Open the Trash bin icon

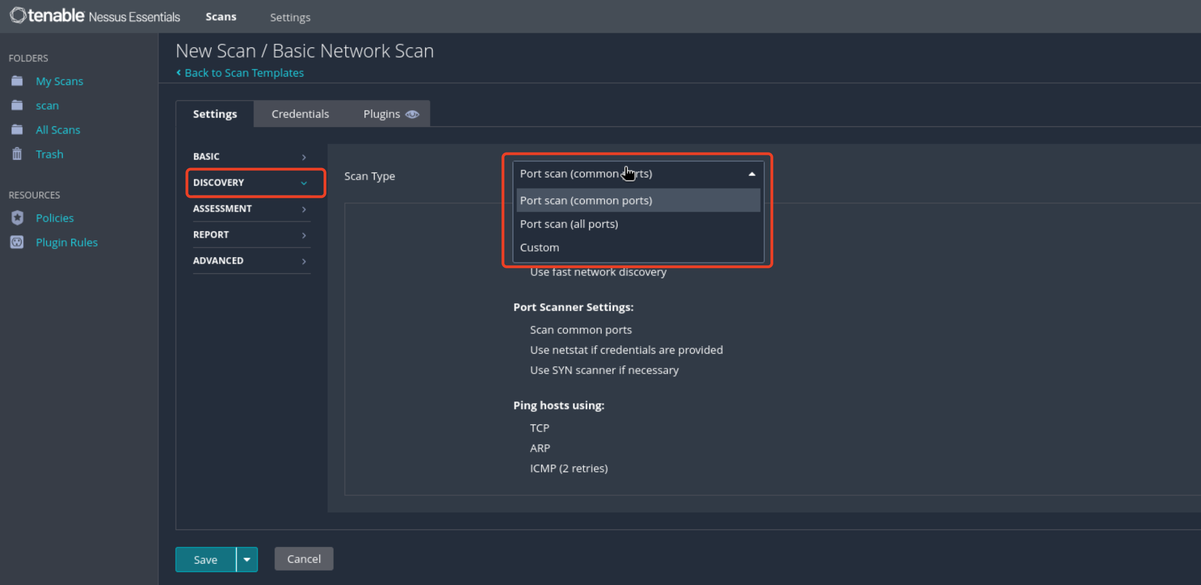click(x=17, y=154)
